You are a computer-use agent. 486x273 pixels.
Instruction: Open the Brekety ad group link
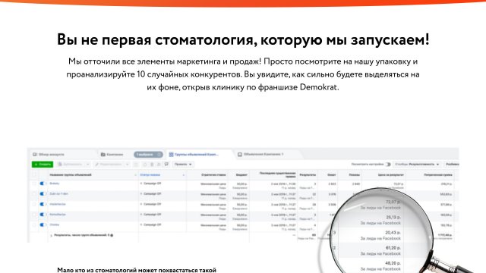54,184
